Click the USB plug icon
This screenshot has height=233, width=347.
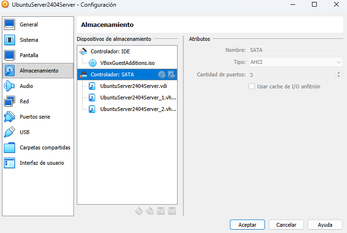pyautogui.click(x=10, y=132)
